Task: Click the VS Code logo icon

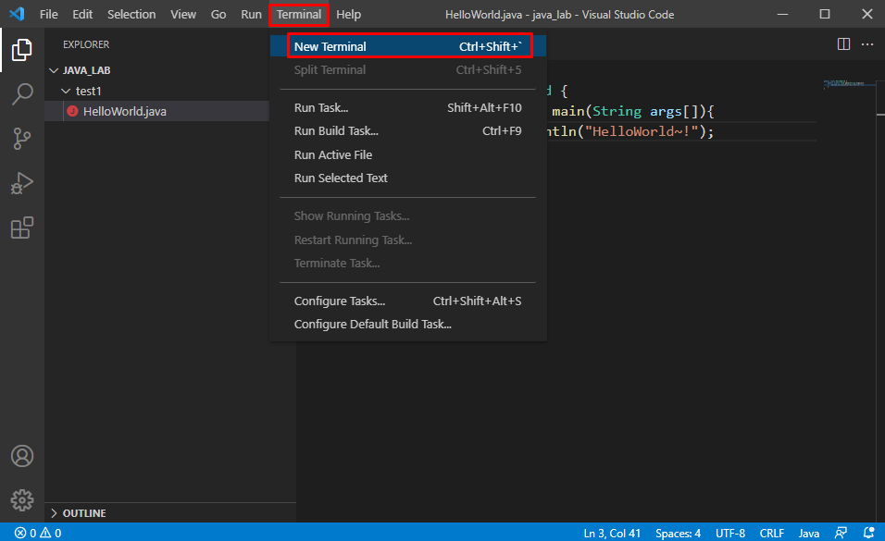Action: coord(17,14)
